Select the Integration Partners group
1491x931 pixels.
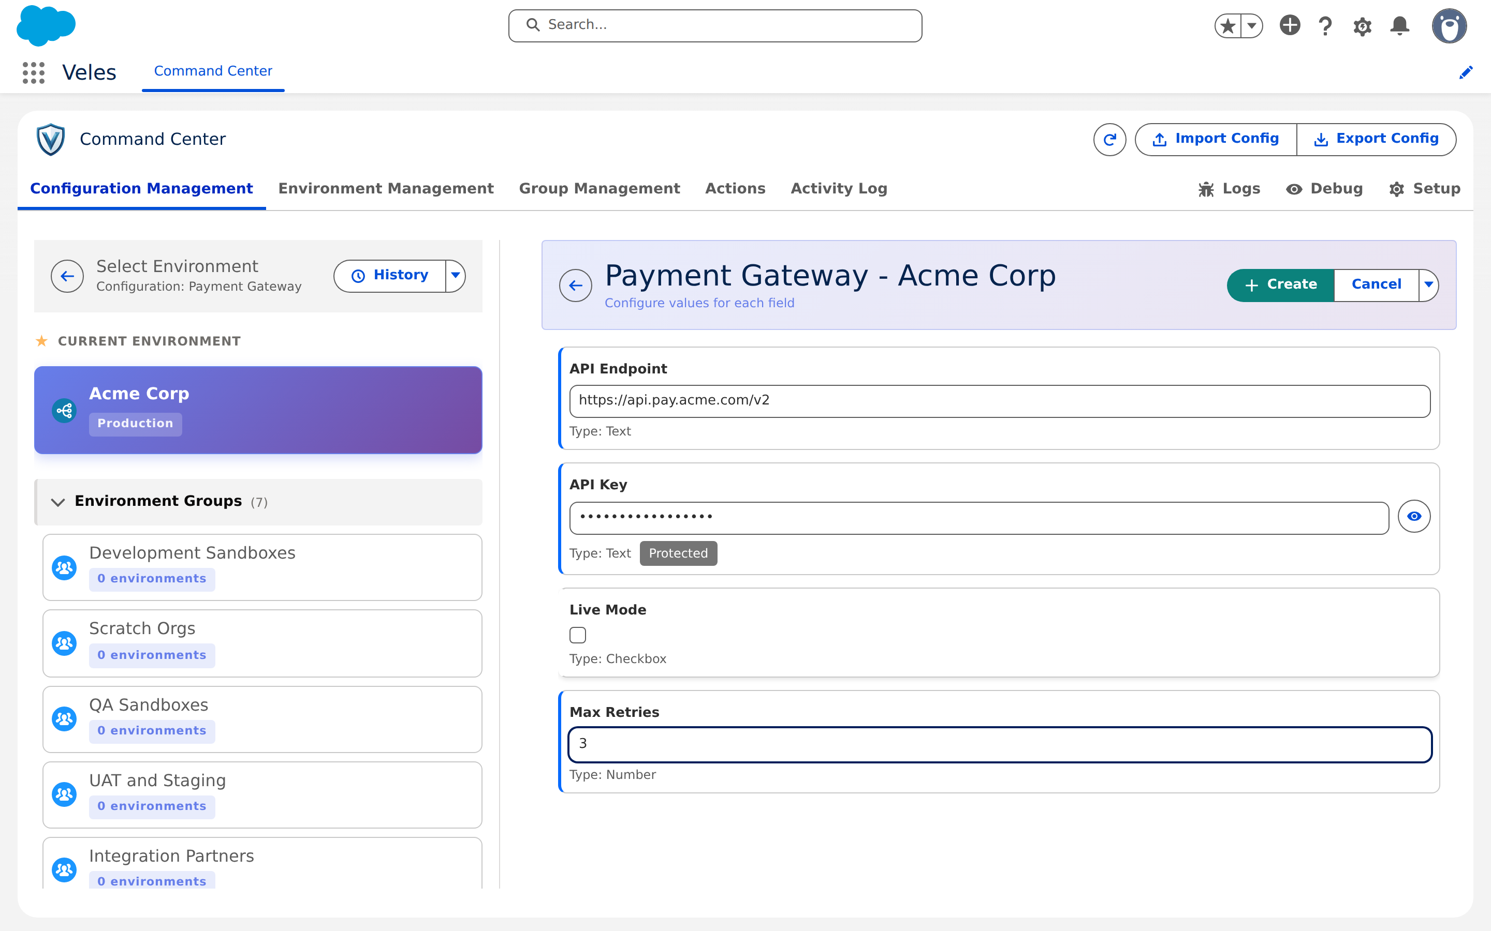click(x=262, y=863)
